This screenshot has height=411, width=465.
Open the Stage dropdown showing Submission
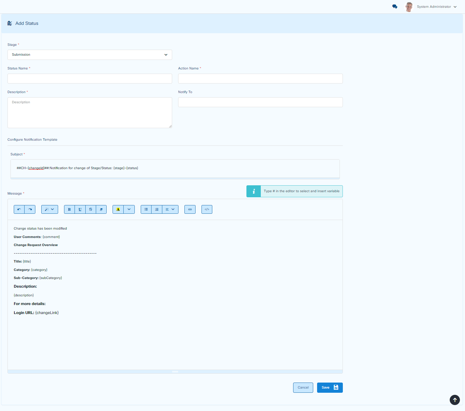(x=90, y=55)
